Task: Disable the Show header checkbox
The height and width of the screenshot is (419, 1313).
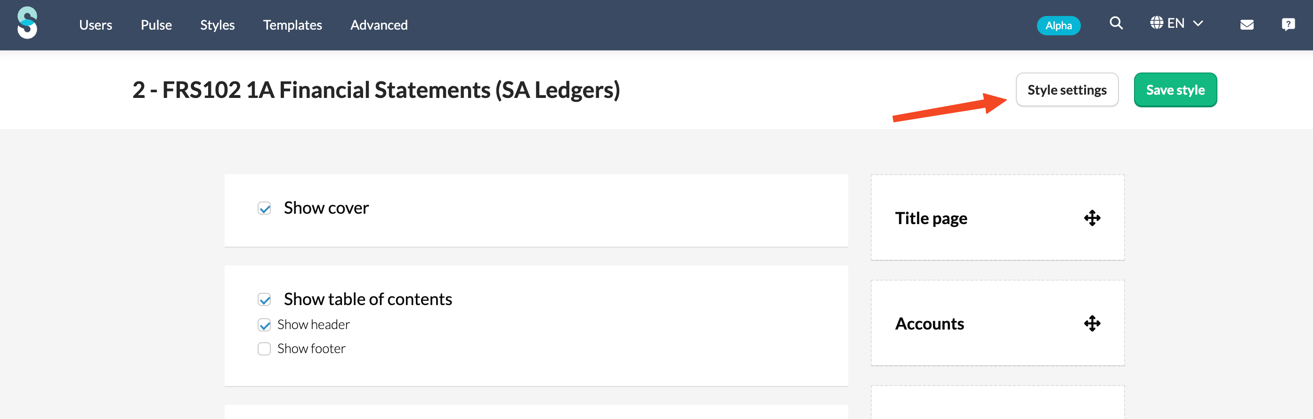Action: click(x=264, y=325)
